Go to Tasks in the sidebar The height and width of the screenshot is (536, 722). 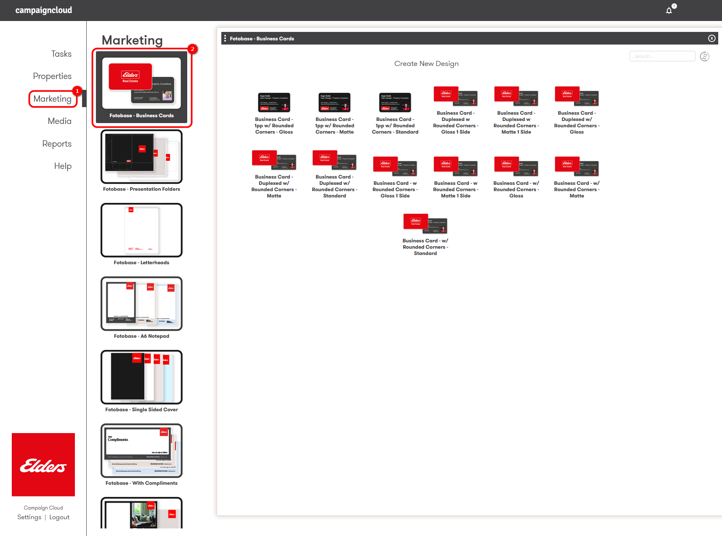[61, 54]
